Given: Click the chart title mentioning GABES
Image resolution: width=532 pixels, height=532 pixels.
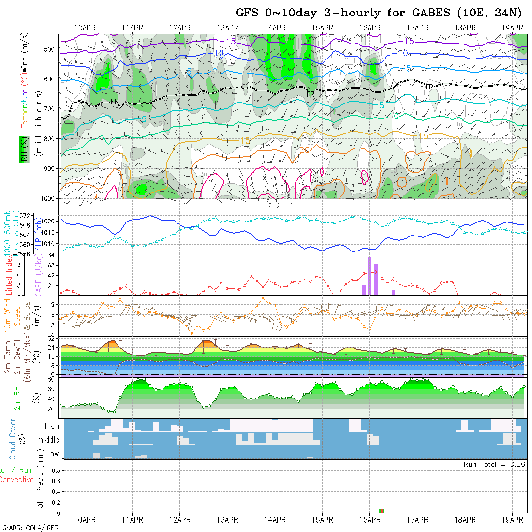Looking at the screenshot, I should 379,13.
